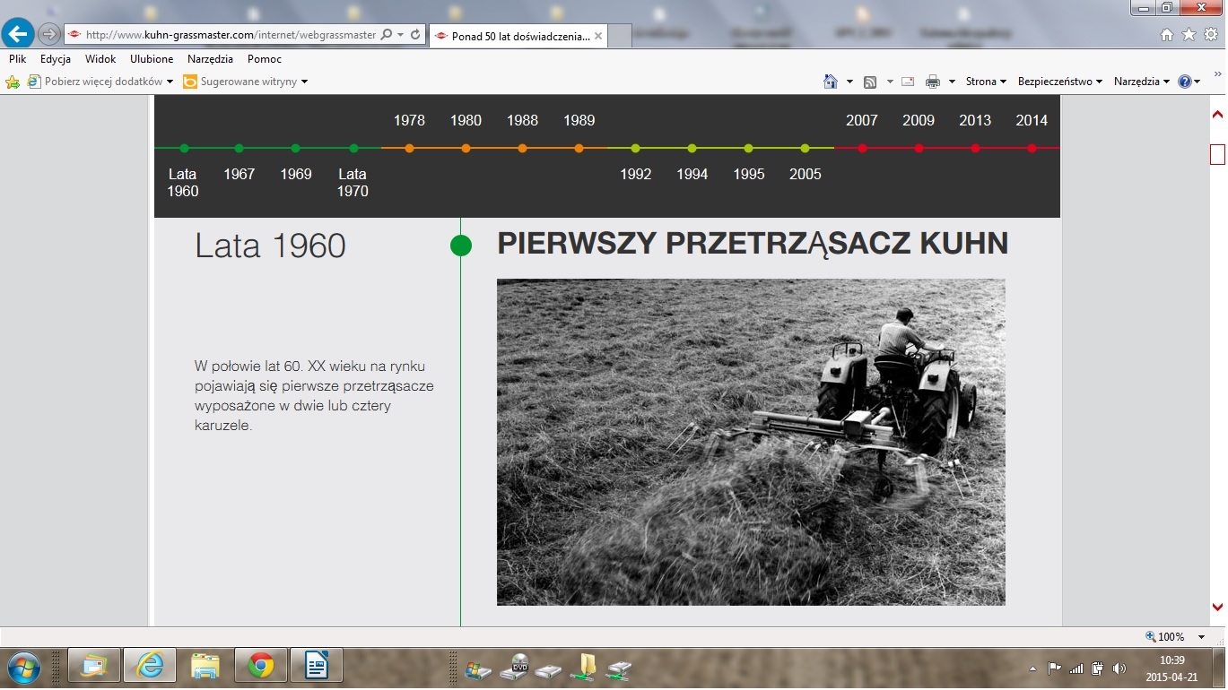Click the grey Forward navigation arrow

pyautogui.click(x=48, y=34)
